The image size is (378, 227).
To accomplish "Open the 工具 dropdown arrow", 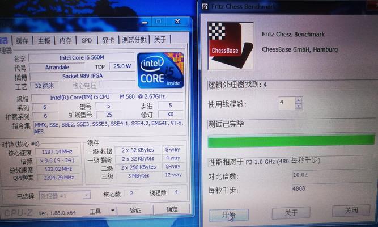I will tap(113, 211).
